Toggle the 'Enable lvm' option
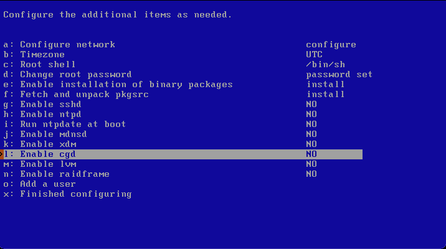This screenshot has width=446, height=249. click(40, 164)
